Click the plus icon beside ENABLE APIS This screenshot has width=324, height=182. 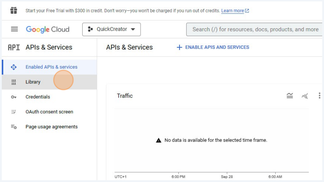point(179,47)
